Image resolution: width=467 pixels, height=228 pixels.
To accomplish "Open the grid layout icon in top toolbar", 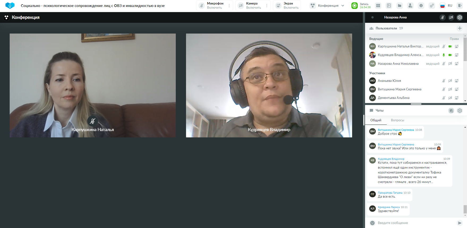I will coord(378,6).
